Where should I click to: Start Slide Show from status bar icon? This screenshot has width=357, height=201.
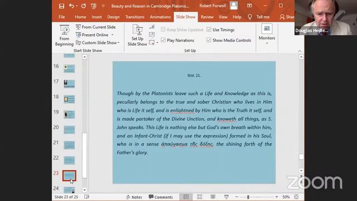click(226, 197)
